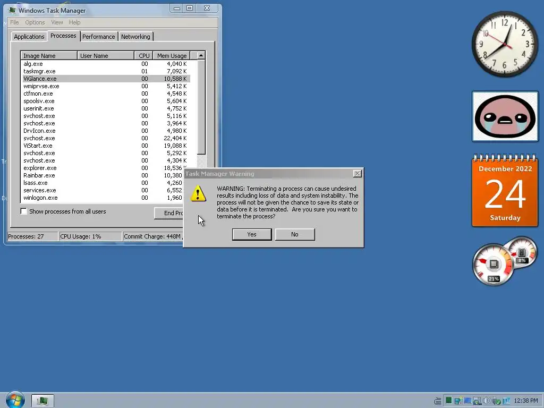Image resolution: width=544 pixels, height=408 pixels.
Task: Click the crying face picture gadget
Action: click(x=505, y=116)
